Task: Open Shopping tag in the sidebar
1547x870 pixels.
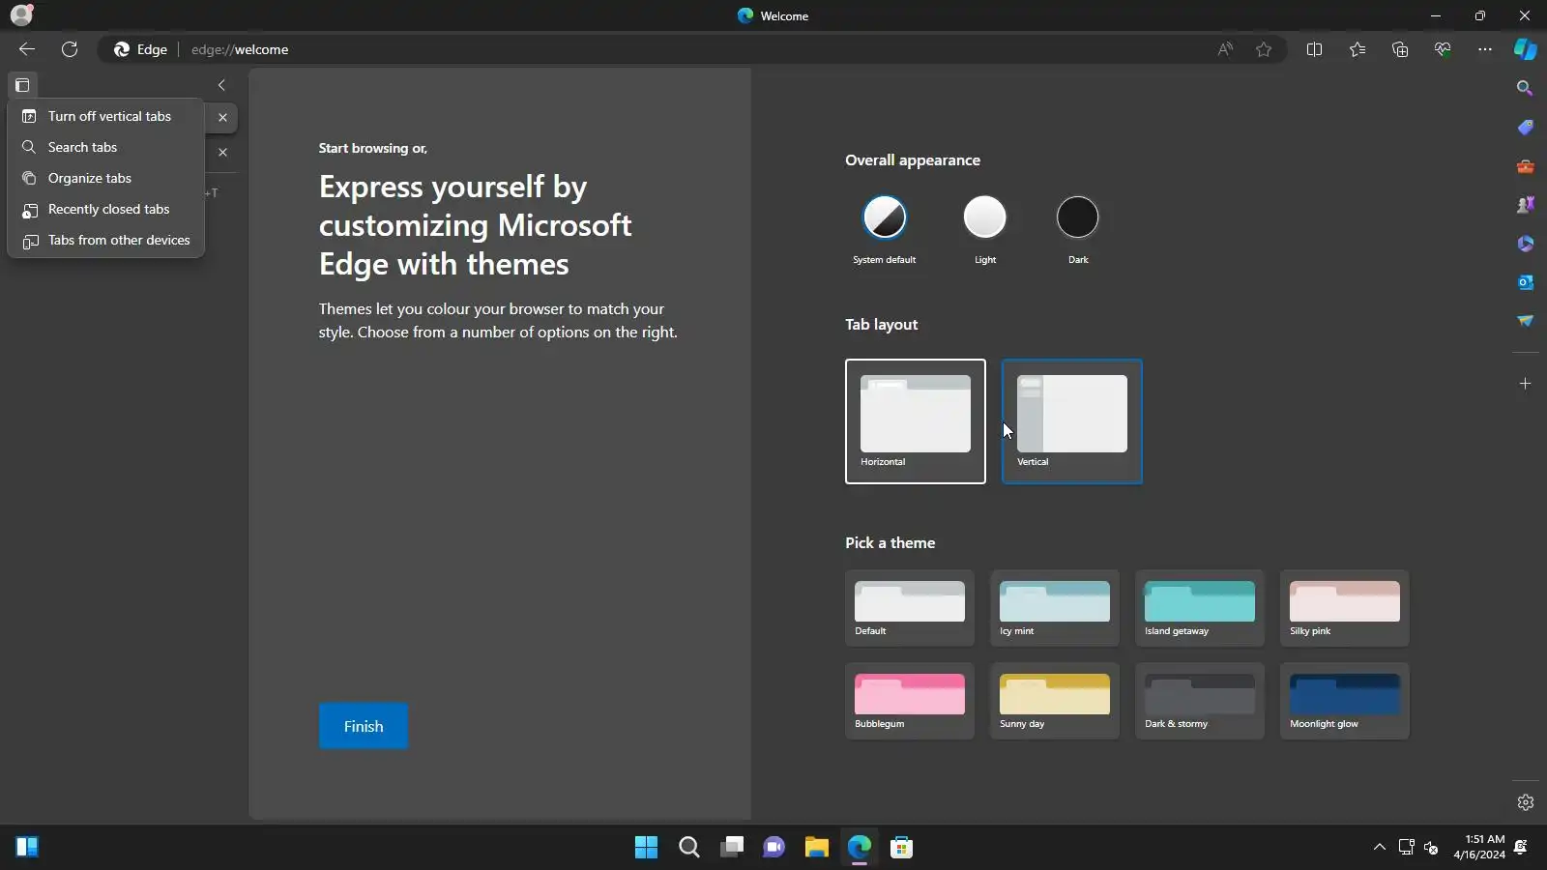Action: [x=1526, y=128]
